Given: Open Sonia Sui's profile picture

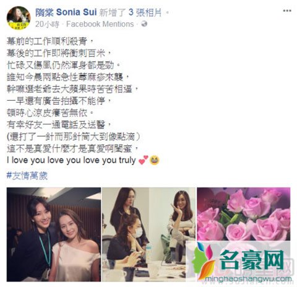Looking at the screenshot, I should [x=19, y=18].
